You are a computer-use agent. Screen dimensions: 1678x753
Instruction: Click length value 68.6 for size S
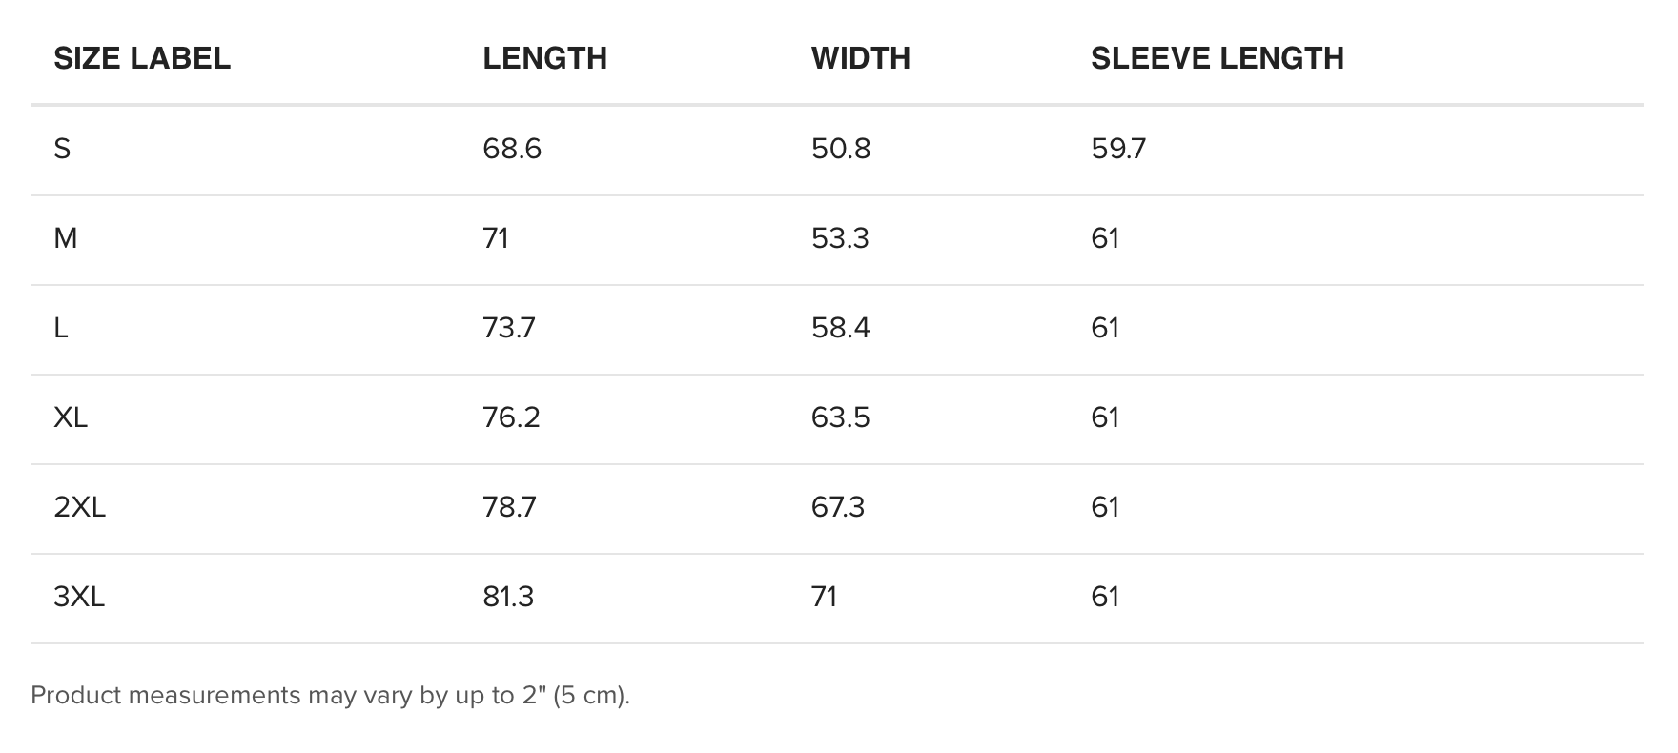(512, 149)
